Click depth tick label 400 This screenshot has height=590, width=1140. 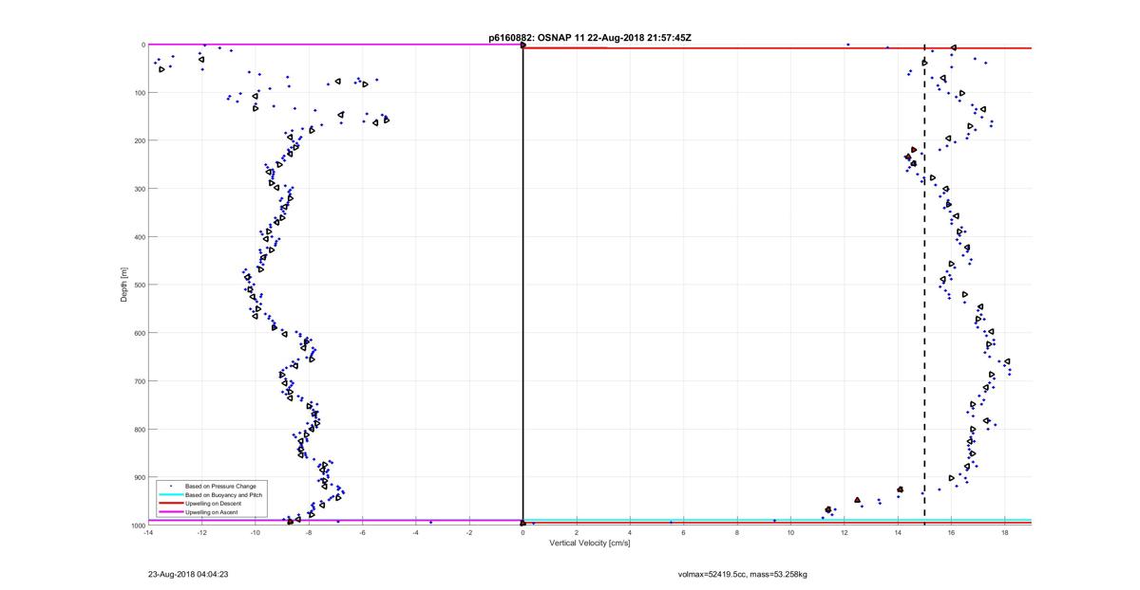pyautogui.click(x=139, y=237)
